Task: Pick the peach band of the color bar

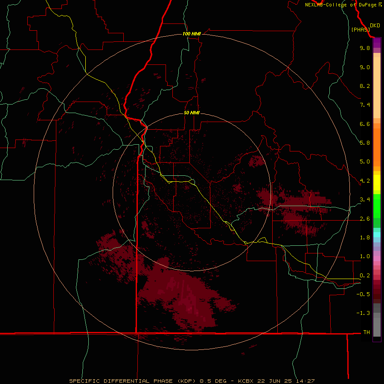Action: click(x=377, y=87)
